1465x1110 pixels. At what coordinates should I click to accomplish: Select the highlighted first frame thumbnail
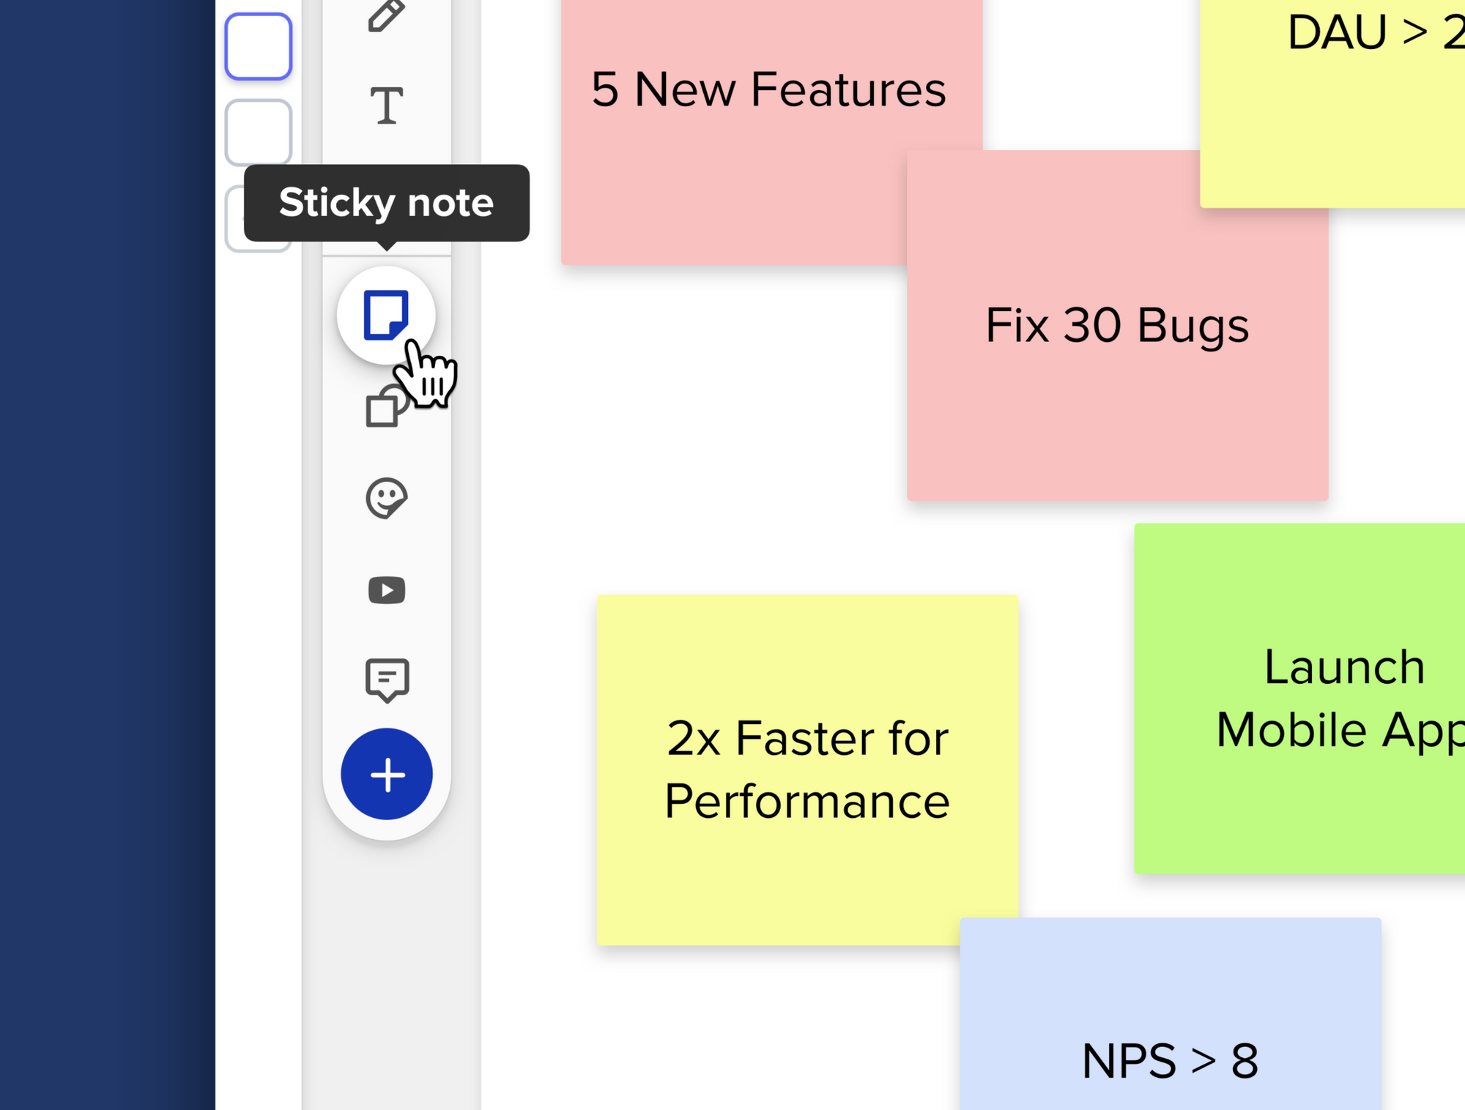pyautogui.click(x=258, y=46)
